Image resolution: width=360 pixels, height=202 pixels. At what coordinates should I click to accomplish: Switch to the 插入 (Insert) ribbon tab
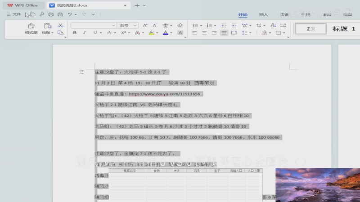pyautogui.click(x=263, y=14)
